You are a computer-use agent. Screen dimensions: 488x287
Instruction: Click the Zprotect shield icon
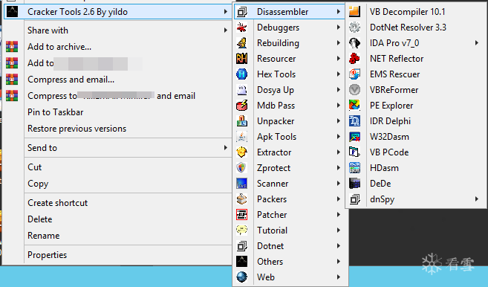(x=242, y=167)
